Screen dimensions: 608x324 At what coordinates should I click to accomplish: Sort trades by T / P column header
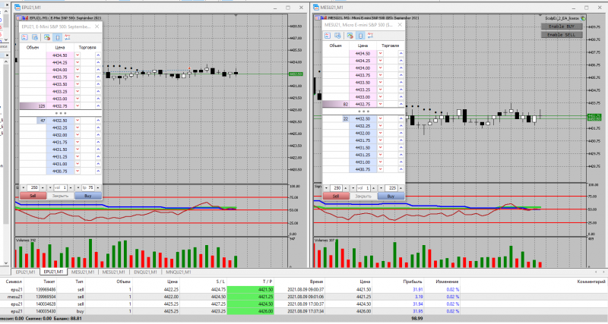[268, 282]
